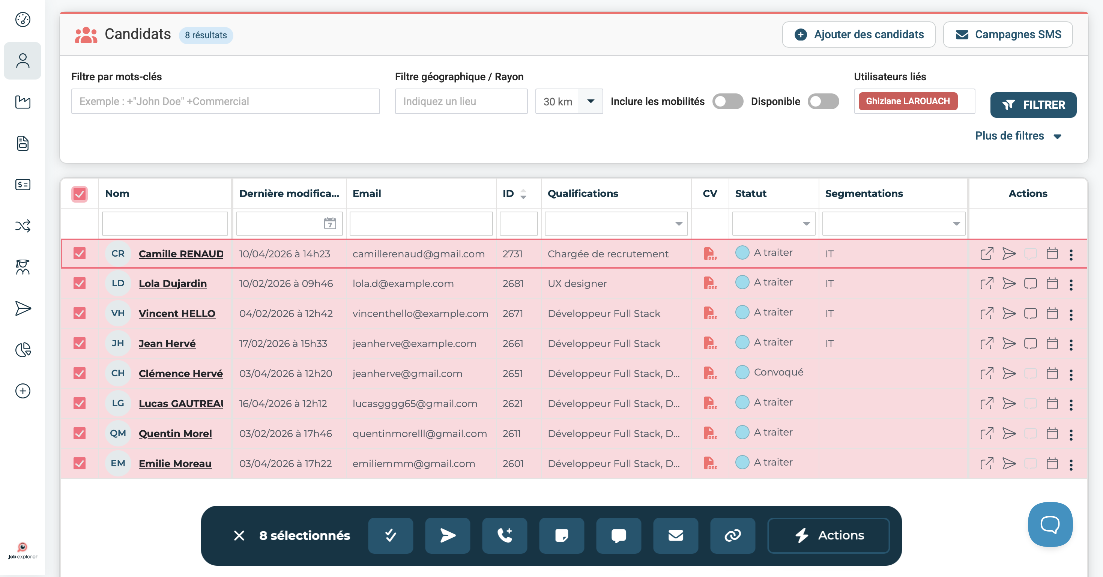Open three-dot menu for Vincent HELLO
The width and height of the screenshot is (1103, 577).
click(x=1071, y=314)
